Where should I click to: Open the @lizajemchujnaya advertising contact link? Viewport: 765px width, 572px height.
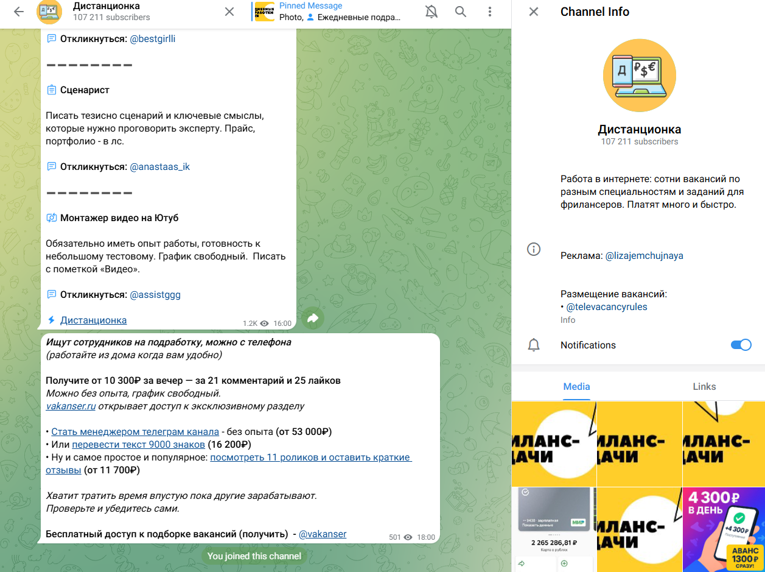644,256
